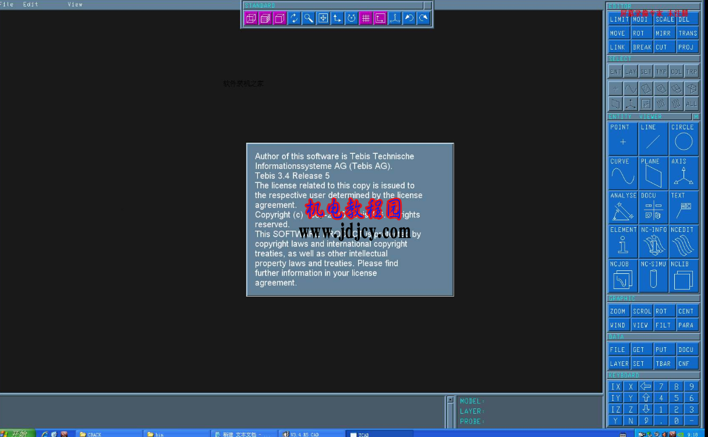Click the MODI editor button
The width and height of the screenshot is (708, 437).
[642, 19]
